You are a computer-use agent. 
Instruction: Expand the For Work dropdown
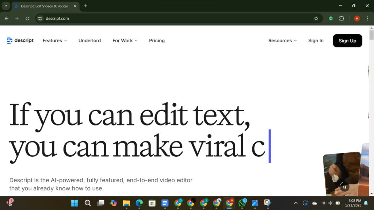click(x=125, y=41)
